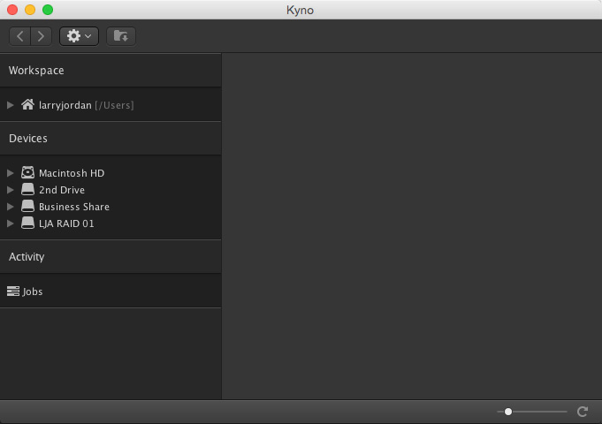Select the Business Share label
This screenshot has width=602, height=424.
(x=74, y=207)
